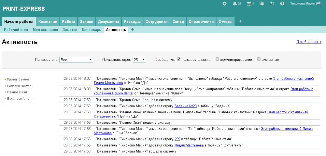The height and width of the screenshot is (156, 326).
Task: Open help via the question mark icon
Action: pos(282,4)
